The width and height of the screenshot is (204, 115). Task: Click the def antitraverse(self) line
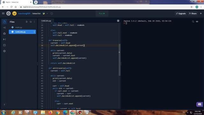[60, 68]
